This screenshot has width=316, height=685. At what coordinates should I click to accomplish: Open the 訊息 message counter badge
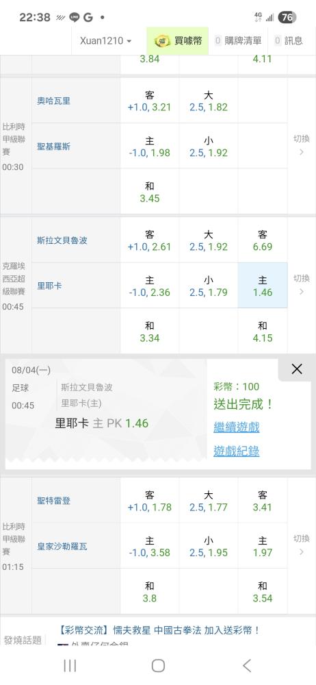(x=278, y=41)
